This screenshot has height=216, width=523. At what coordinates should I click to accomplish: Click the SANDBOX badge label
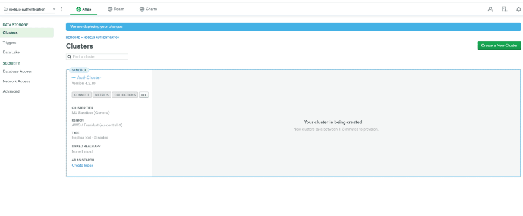pos(79,70)
